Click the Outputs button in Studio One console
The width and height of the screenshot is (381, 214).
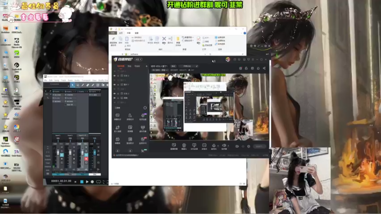[48, 159]
